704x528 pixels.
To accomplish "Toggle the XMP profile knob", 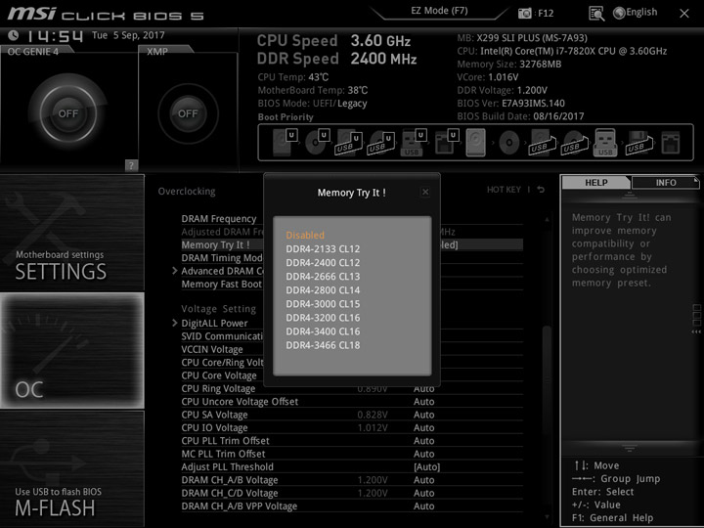I will (x=188, y=113).
